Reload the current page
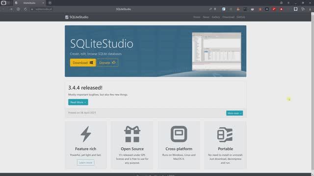Screen dimensions: 314x176 tap(26, 9)
